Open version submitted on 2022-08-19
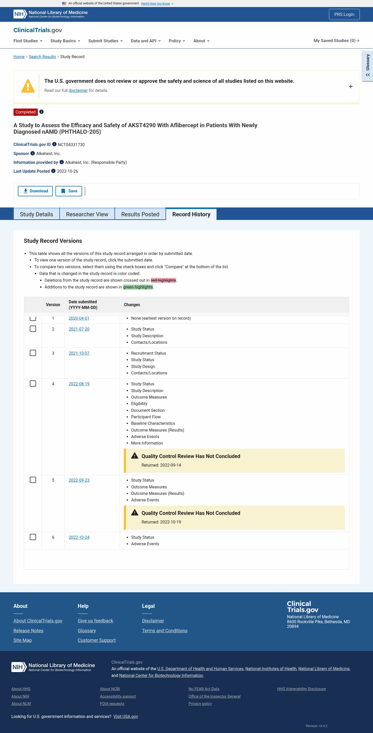The image size is (373, 733). [79, 384]
